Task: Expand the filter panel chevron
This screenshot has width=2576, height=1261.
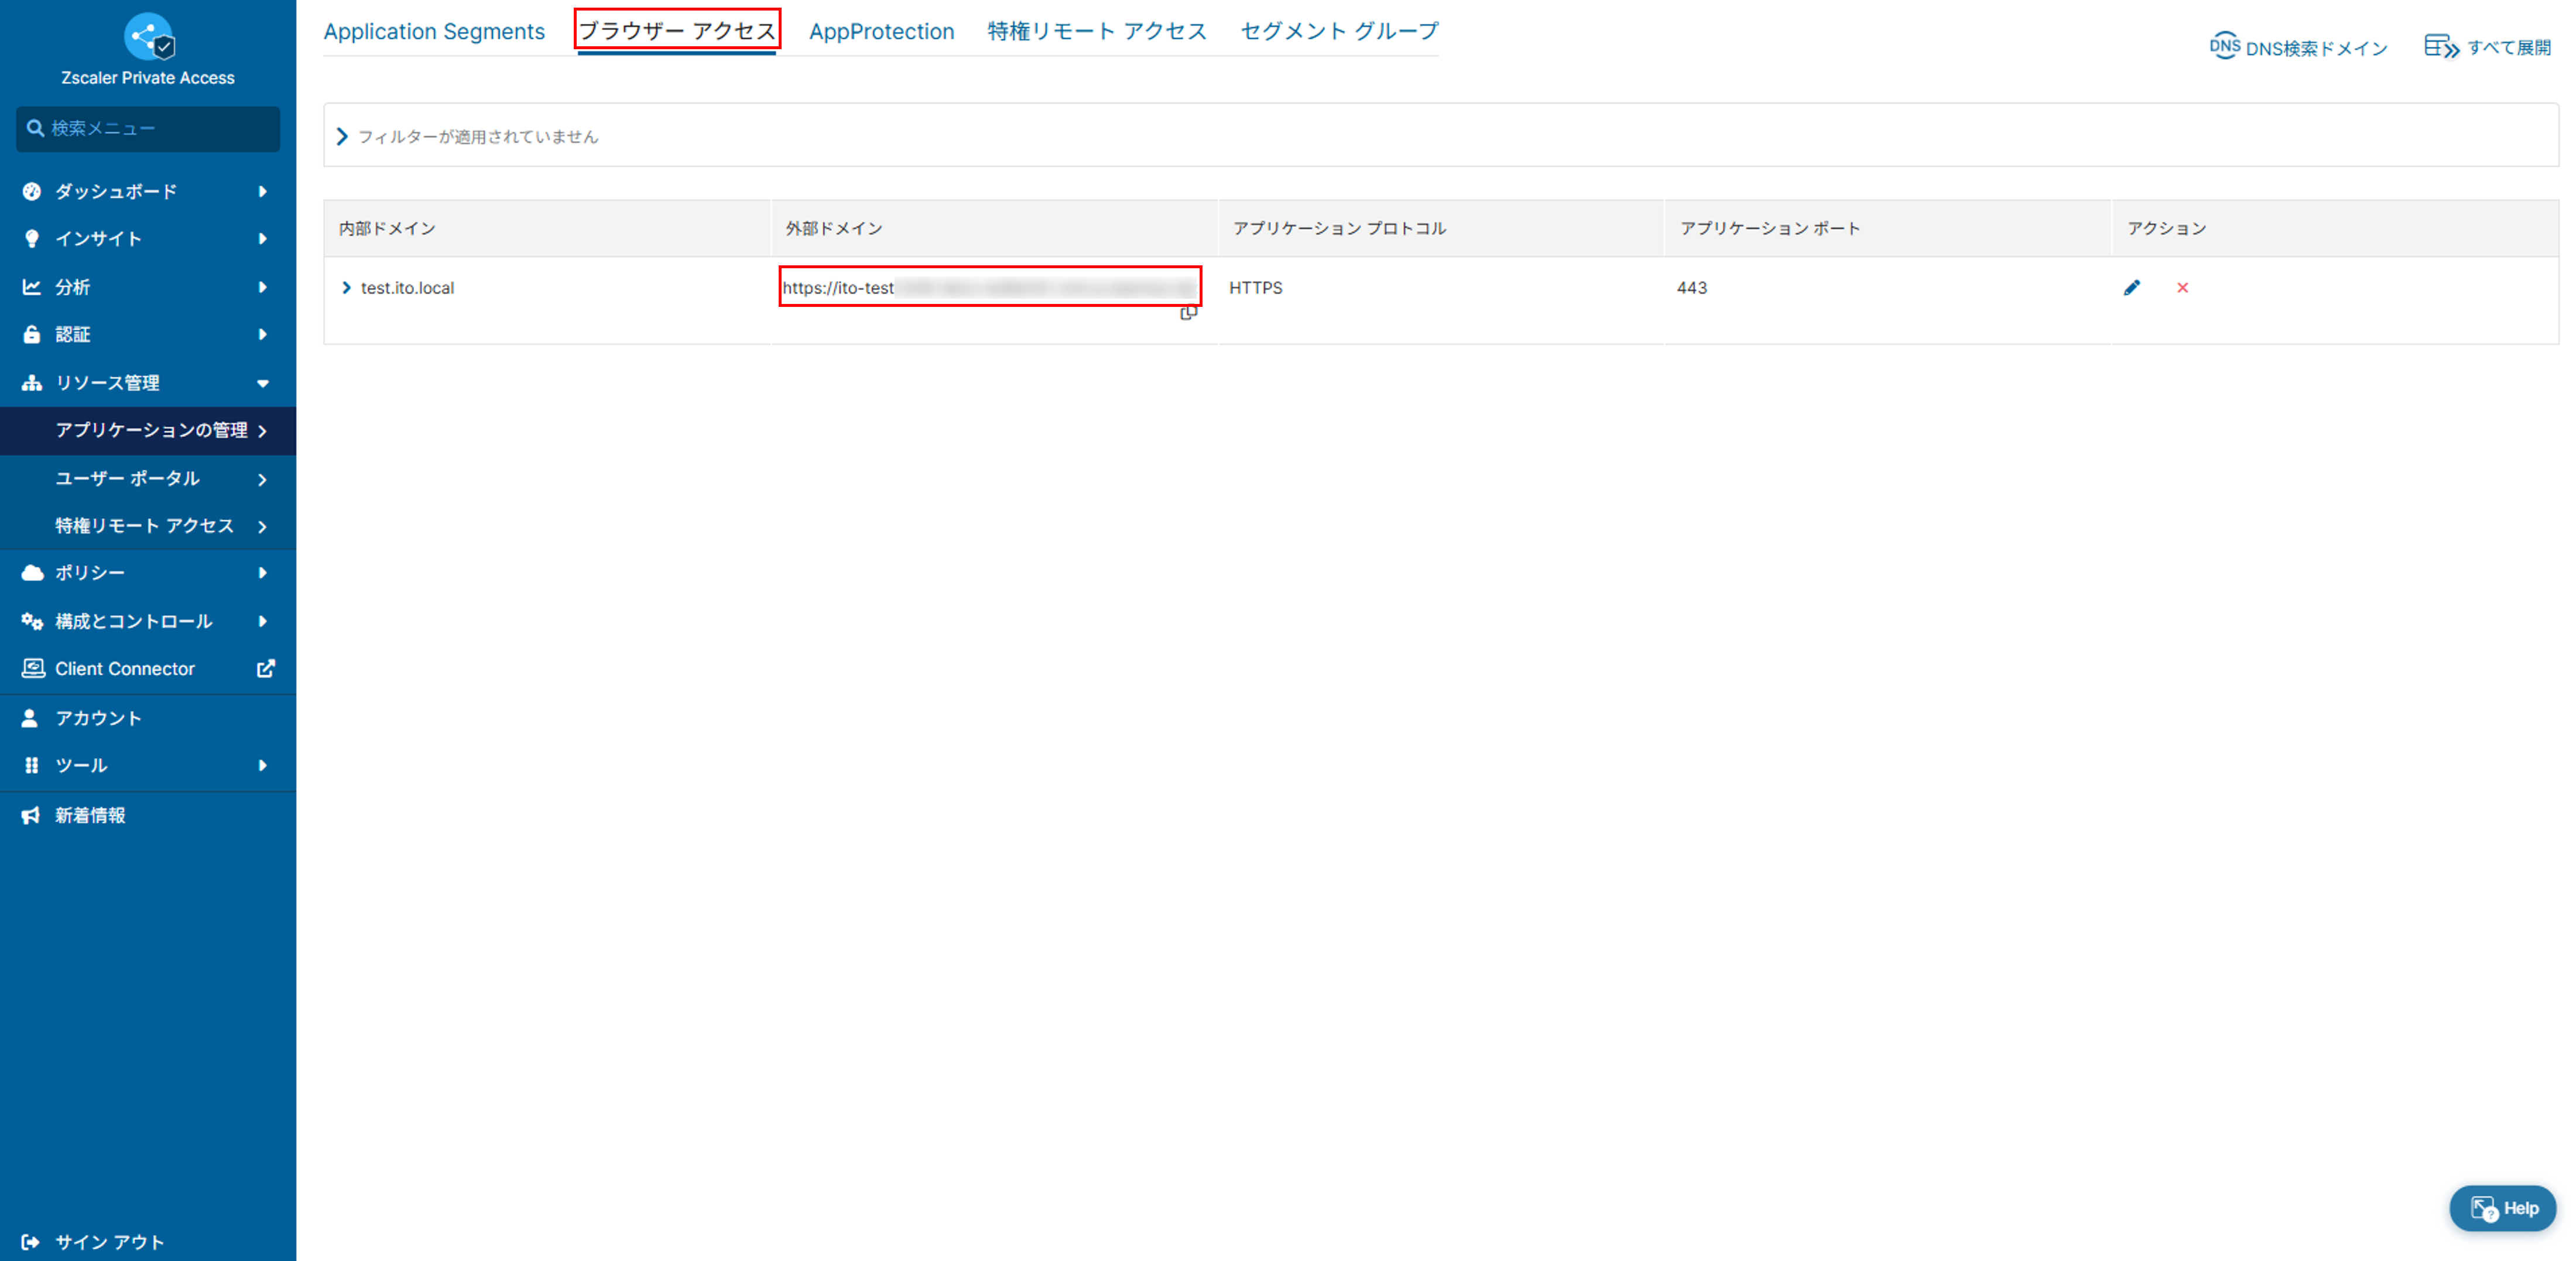Action: coord(342,136)
